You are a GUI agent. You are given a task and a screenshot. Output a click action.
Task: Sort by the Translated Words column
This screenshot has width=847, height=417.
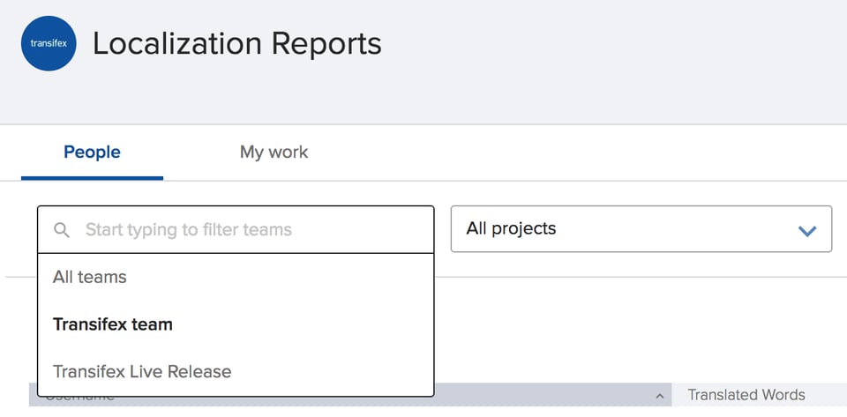tap(746, 395)
